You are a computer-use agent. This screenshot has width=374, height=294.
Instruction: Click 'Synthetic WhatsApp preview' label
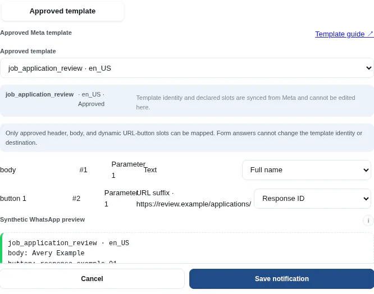pos(43,219)
